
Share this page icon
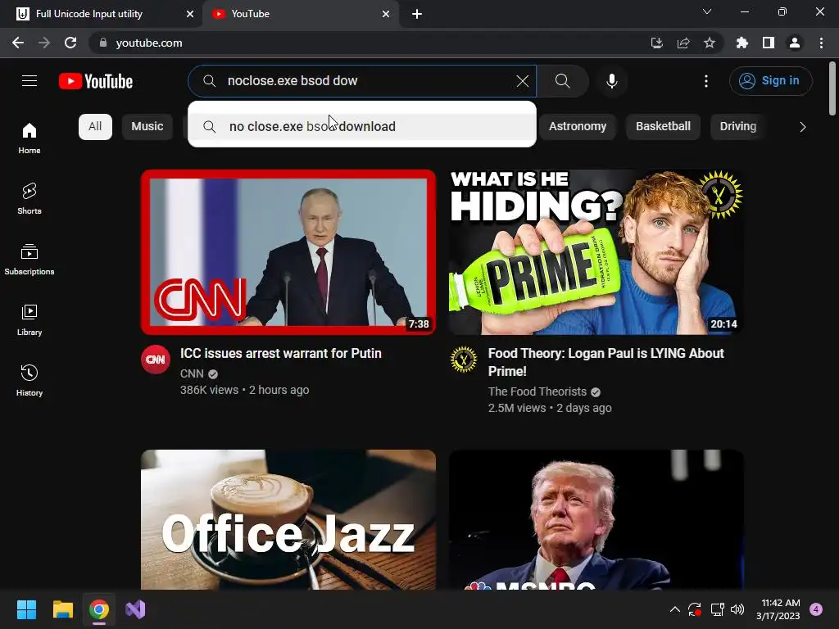(683, 43)
